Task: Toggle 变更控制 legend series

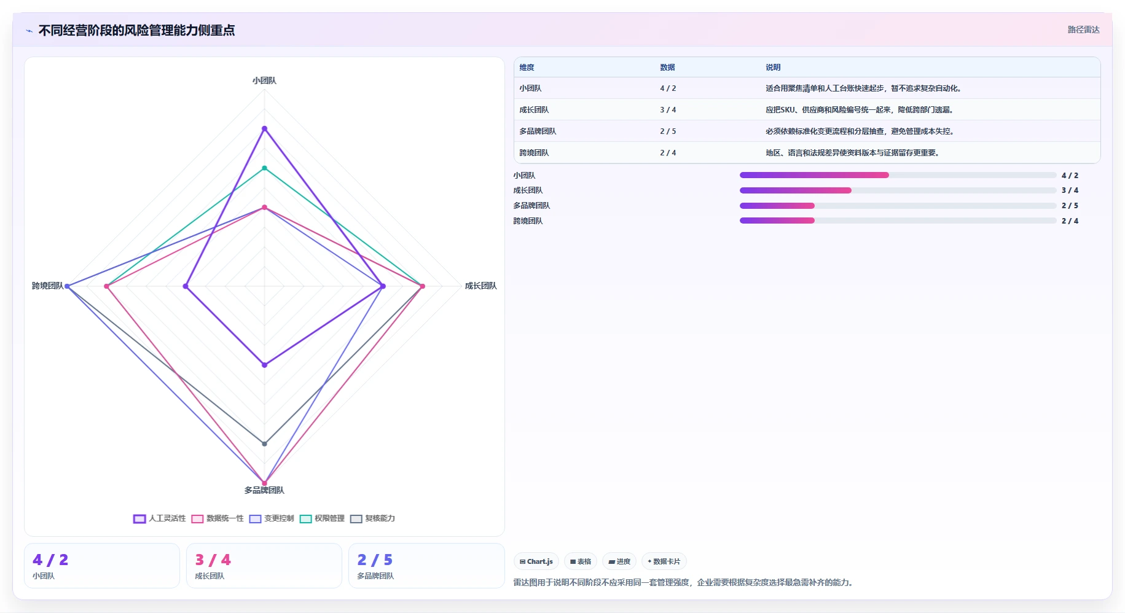Action: pyautogui.click(x=272, y=518)
